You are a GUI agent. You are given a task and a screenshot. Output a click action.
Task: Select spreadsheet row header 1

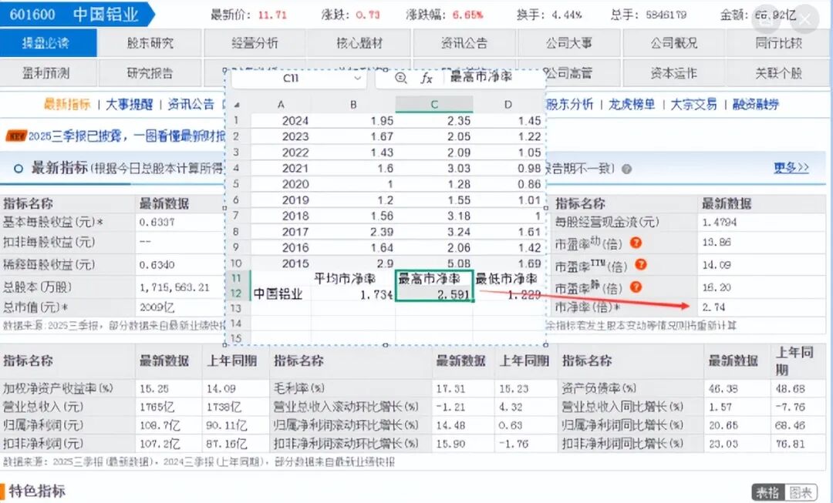point(237,120)
